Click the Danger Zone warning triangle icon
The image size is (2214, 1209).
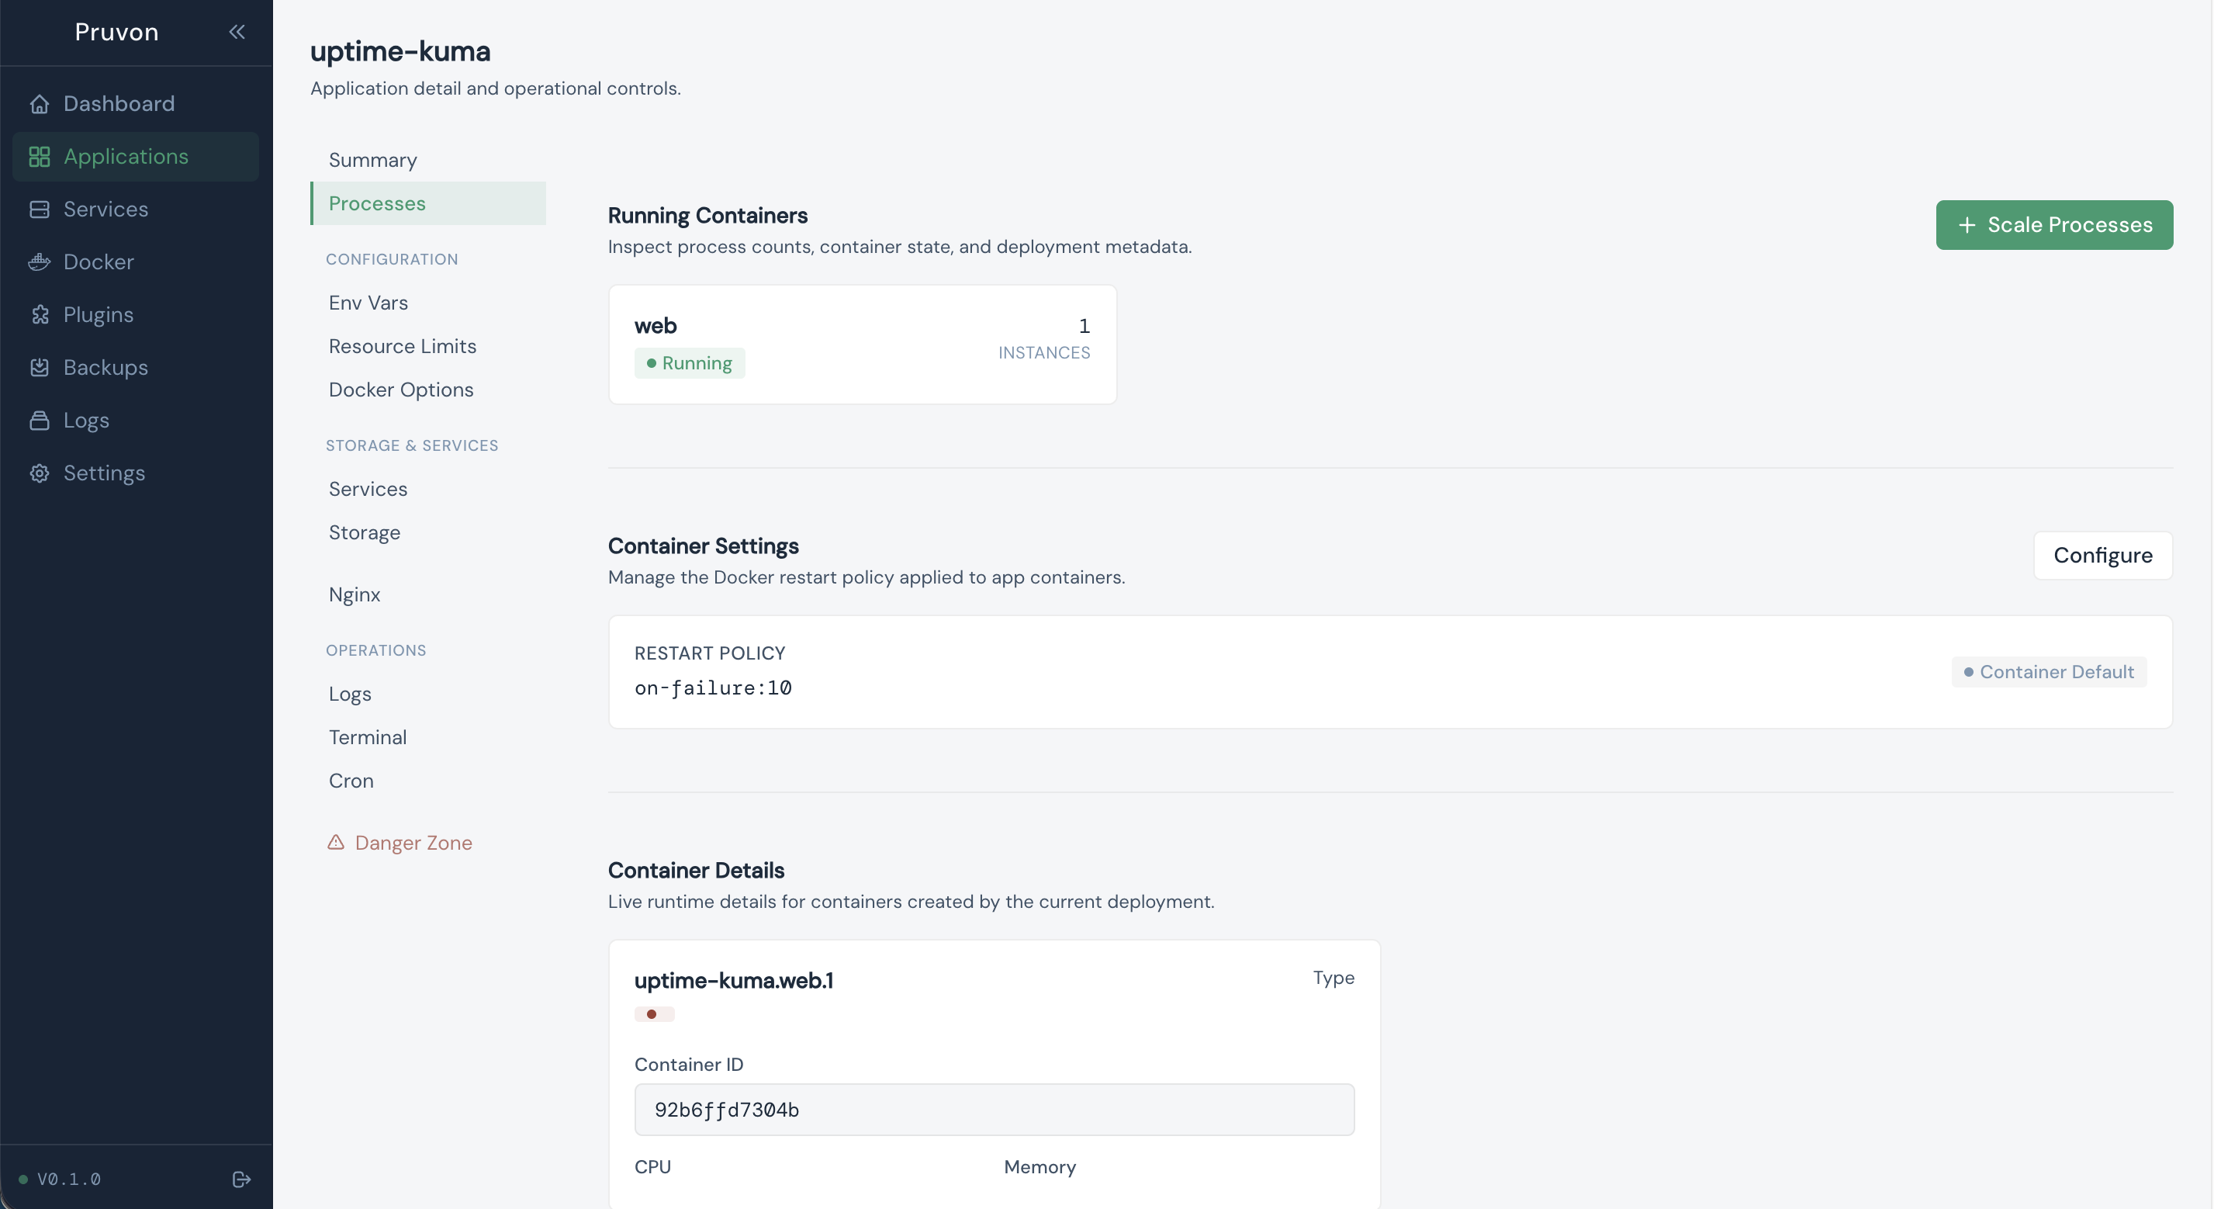[x=336, y=843]
